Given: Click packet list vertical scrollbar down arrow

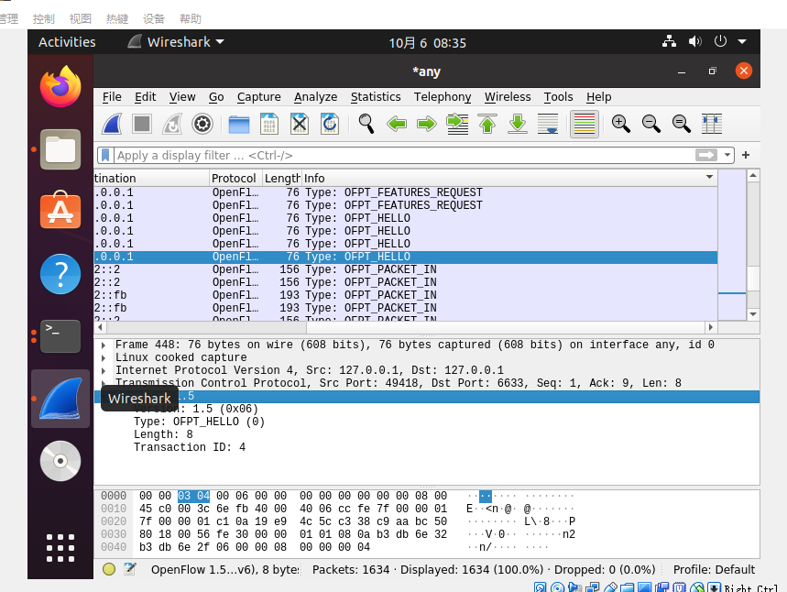Looking at the screenshot, I should click(x=753, y=314).
